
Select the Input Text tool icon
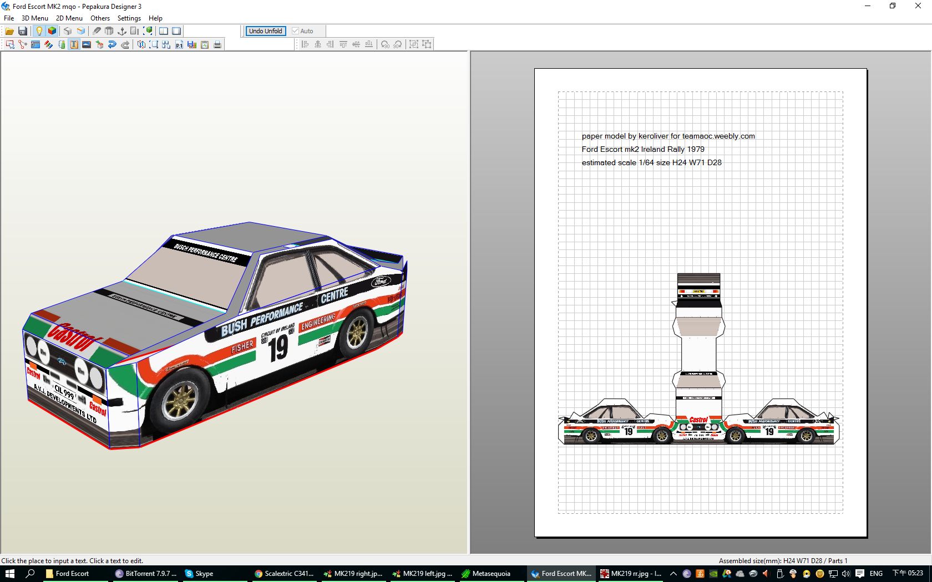pyautogui.click(x=74, y=44)
